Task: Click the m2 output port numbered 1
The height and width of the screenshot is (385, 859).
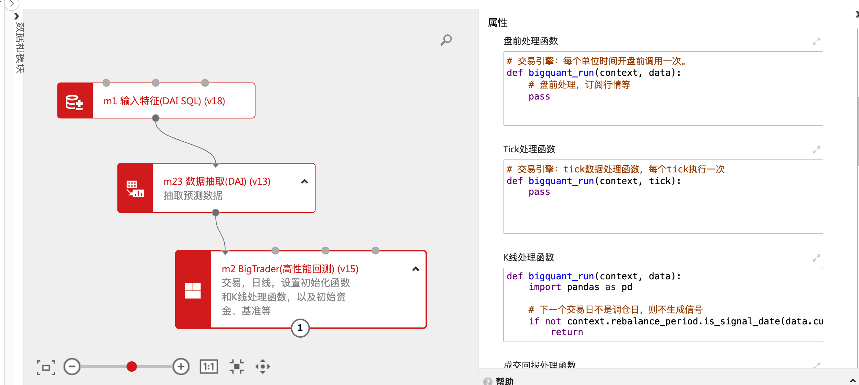Action: click(x=300, y=328)
